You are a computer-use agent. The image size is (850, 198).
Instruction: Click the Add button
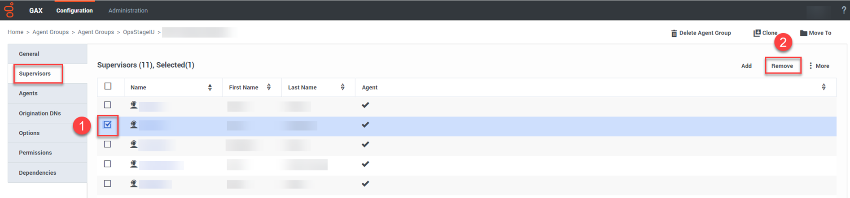pyautogui.click(x=746, y=66)
